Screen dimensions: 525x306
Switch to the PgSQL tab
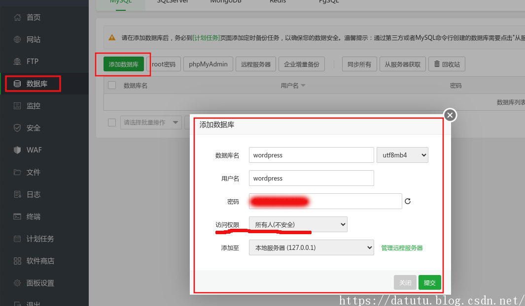[329, 2]
